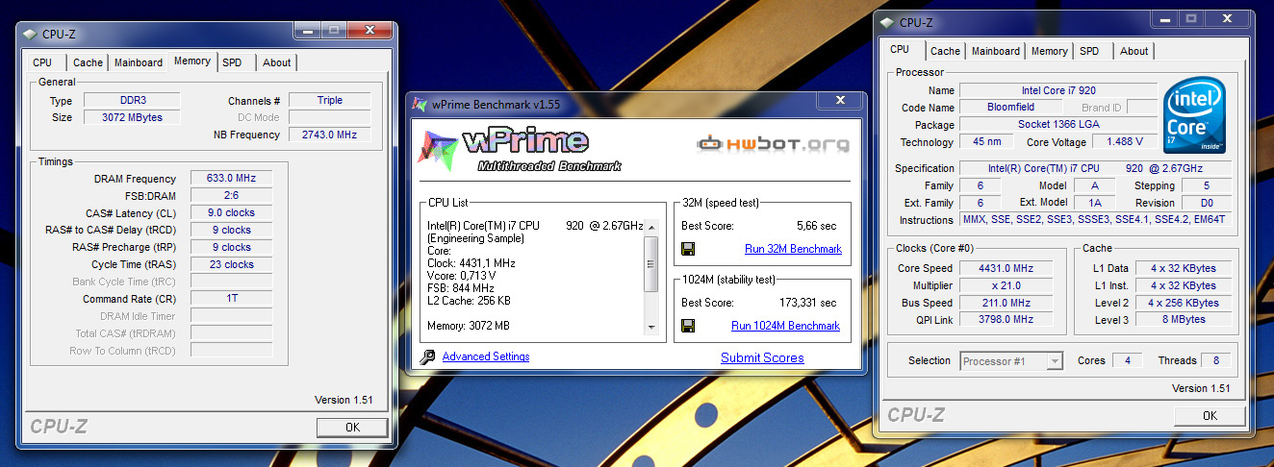The height and width of the screenshot is (467, 1274).
Task: Open the SPD tab in the right CPU-Z window
Action: pyautogui.click(x=1089, y=51)
